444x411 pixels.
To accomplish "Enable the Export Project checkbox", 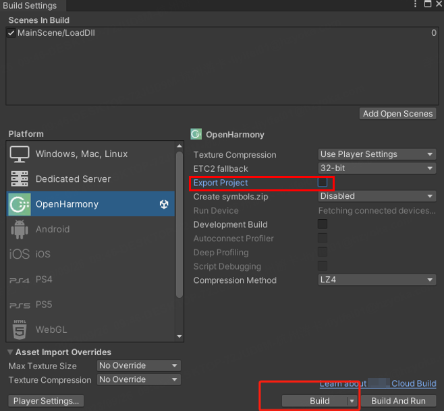I will (x=323, y=183).
